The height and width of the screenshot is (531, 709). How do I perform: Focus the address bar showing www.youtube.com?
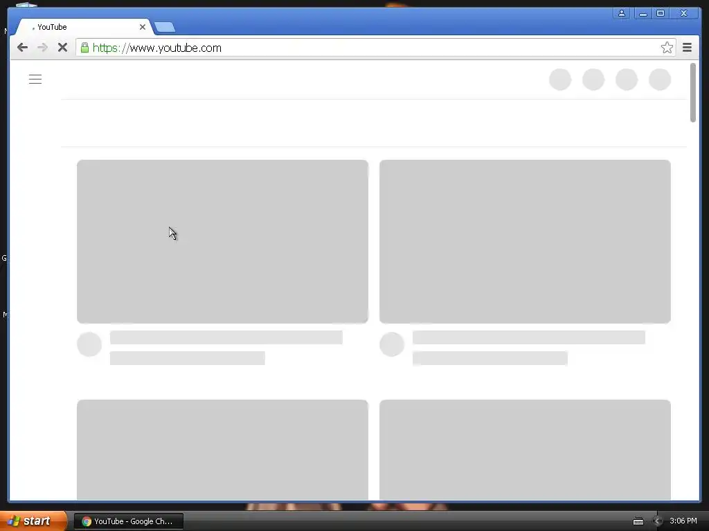[375, 48]
